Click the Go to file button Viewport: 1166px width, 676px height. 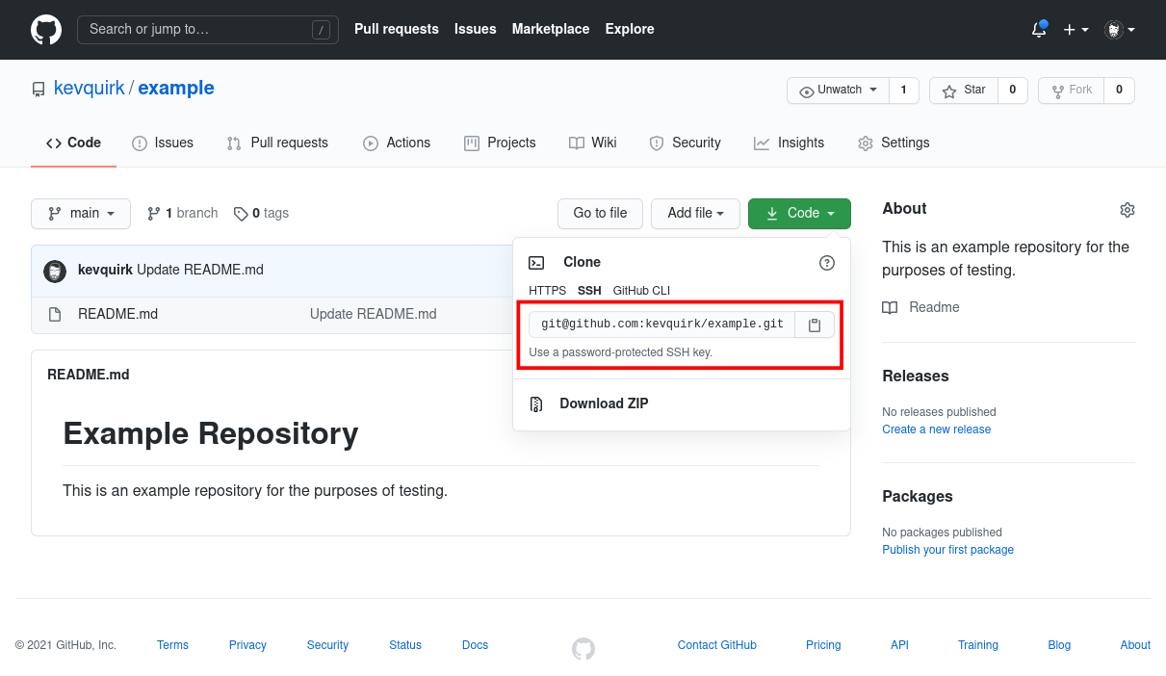[600, 213]
